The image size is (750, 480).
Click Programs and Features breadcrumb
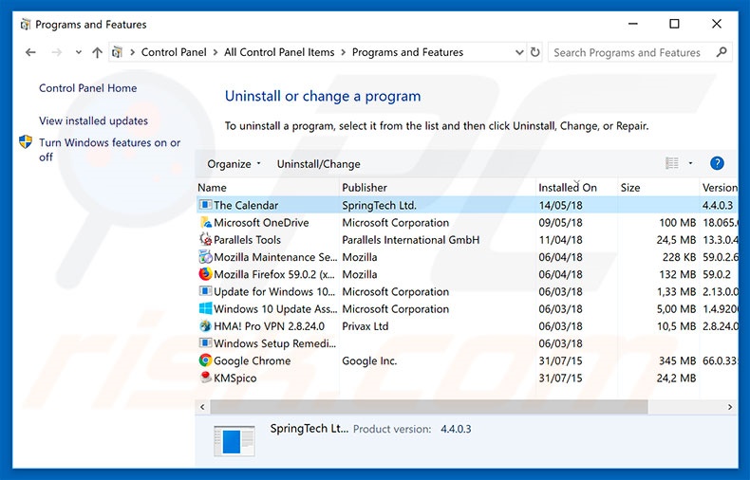click(x=407, y=52)
